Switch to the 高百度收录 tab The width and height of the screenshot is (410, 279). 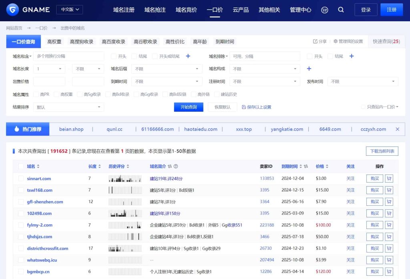113,42
